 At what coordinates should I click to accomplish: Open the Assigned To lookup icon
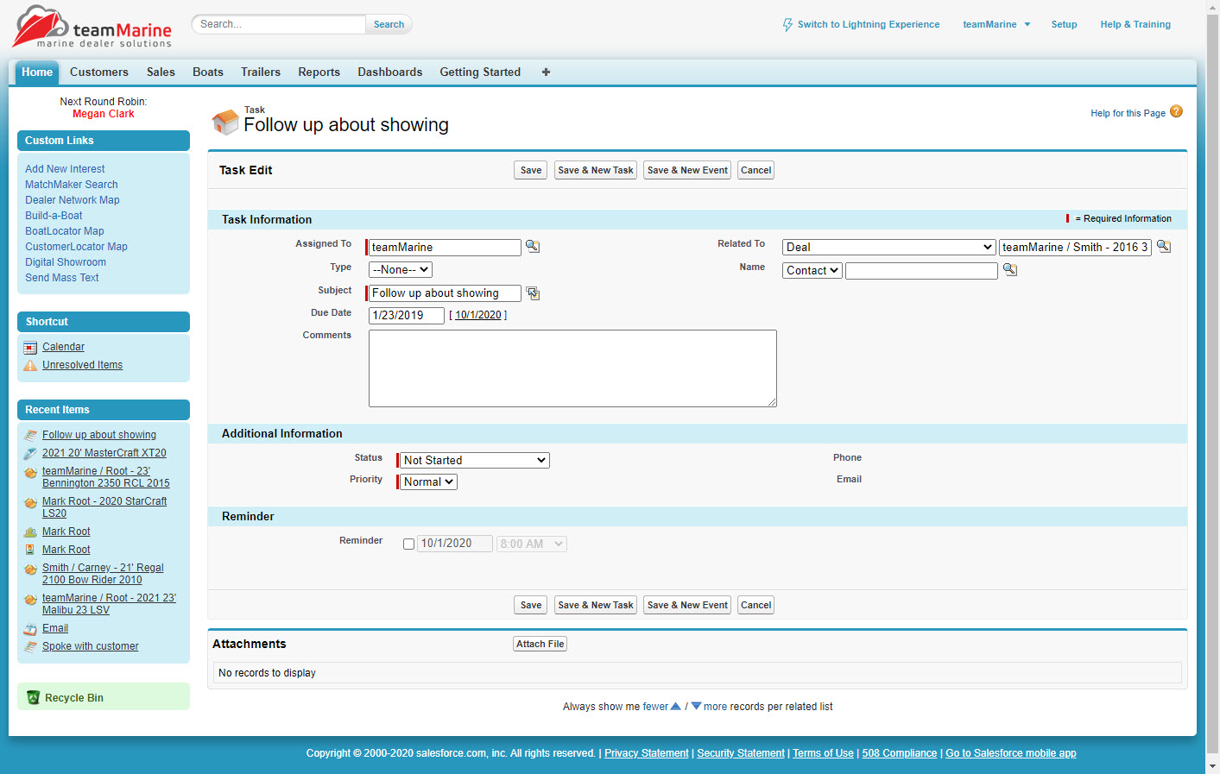(533, 247)
